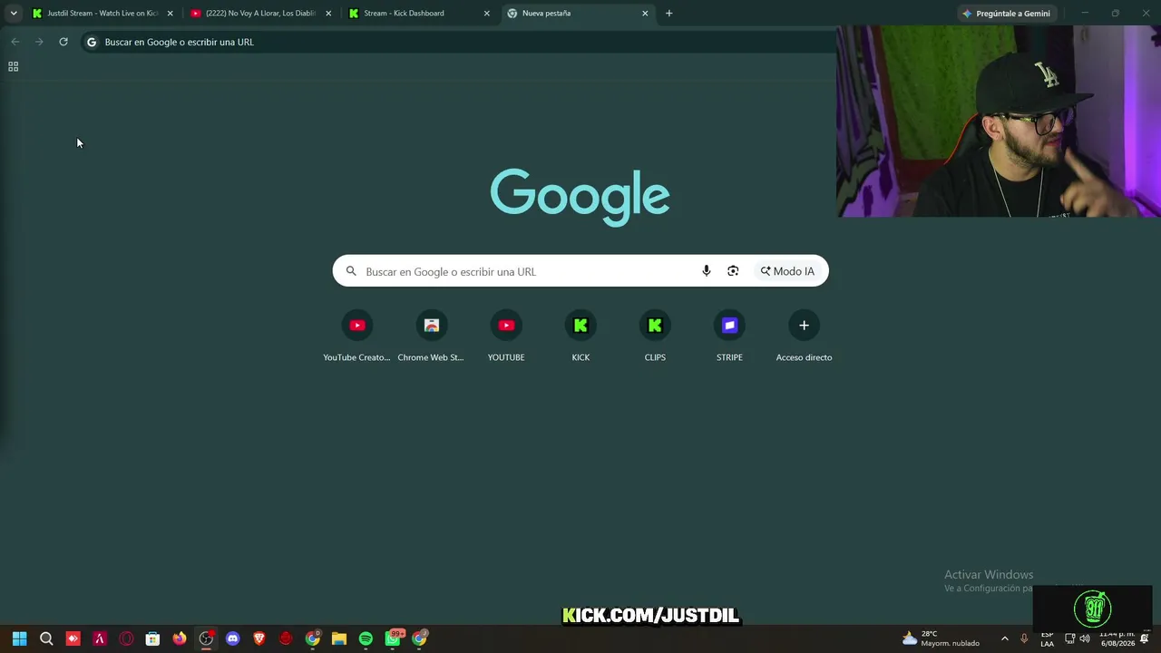Open Modo IA in the search box
Screen dimensions: 1161x653
point(788,271)
